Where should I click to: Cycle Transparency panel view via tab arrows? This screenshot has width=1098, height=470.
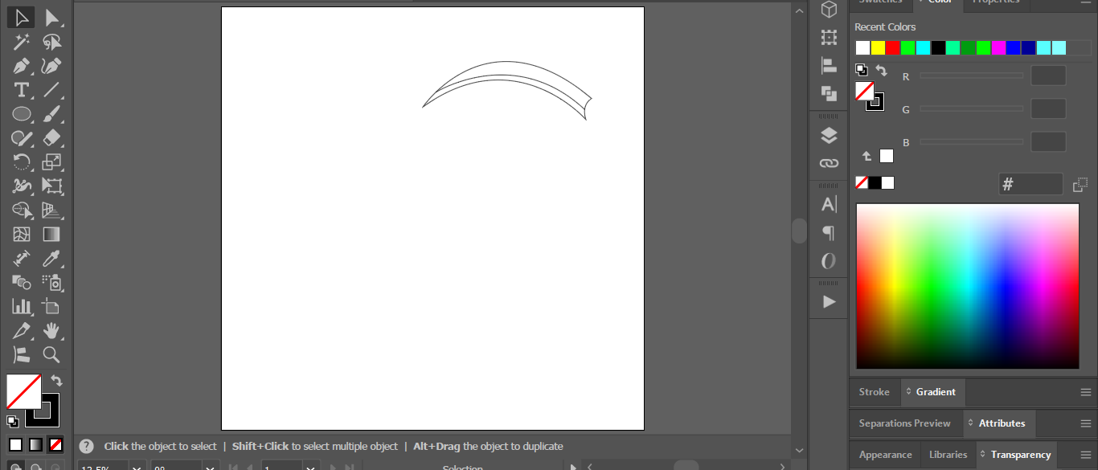[x=983, y=455]
